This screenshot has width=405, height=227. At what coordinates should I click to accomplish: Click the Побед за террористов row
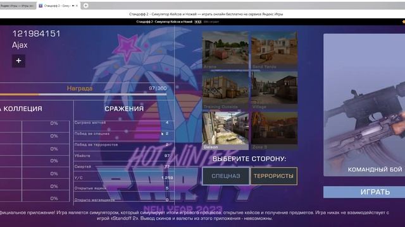[x=124, y=145]
